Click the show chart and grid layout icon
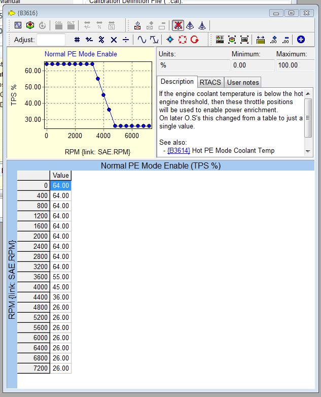The height and width of the screenshot is (397, 321). click(x=220, y=40)
